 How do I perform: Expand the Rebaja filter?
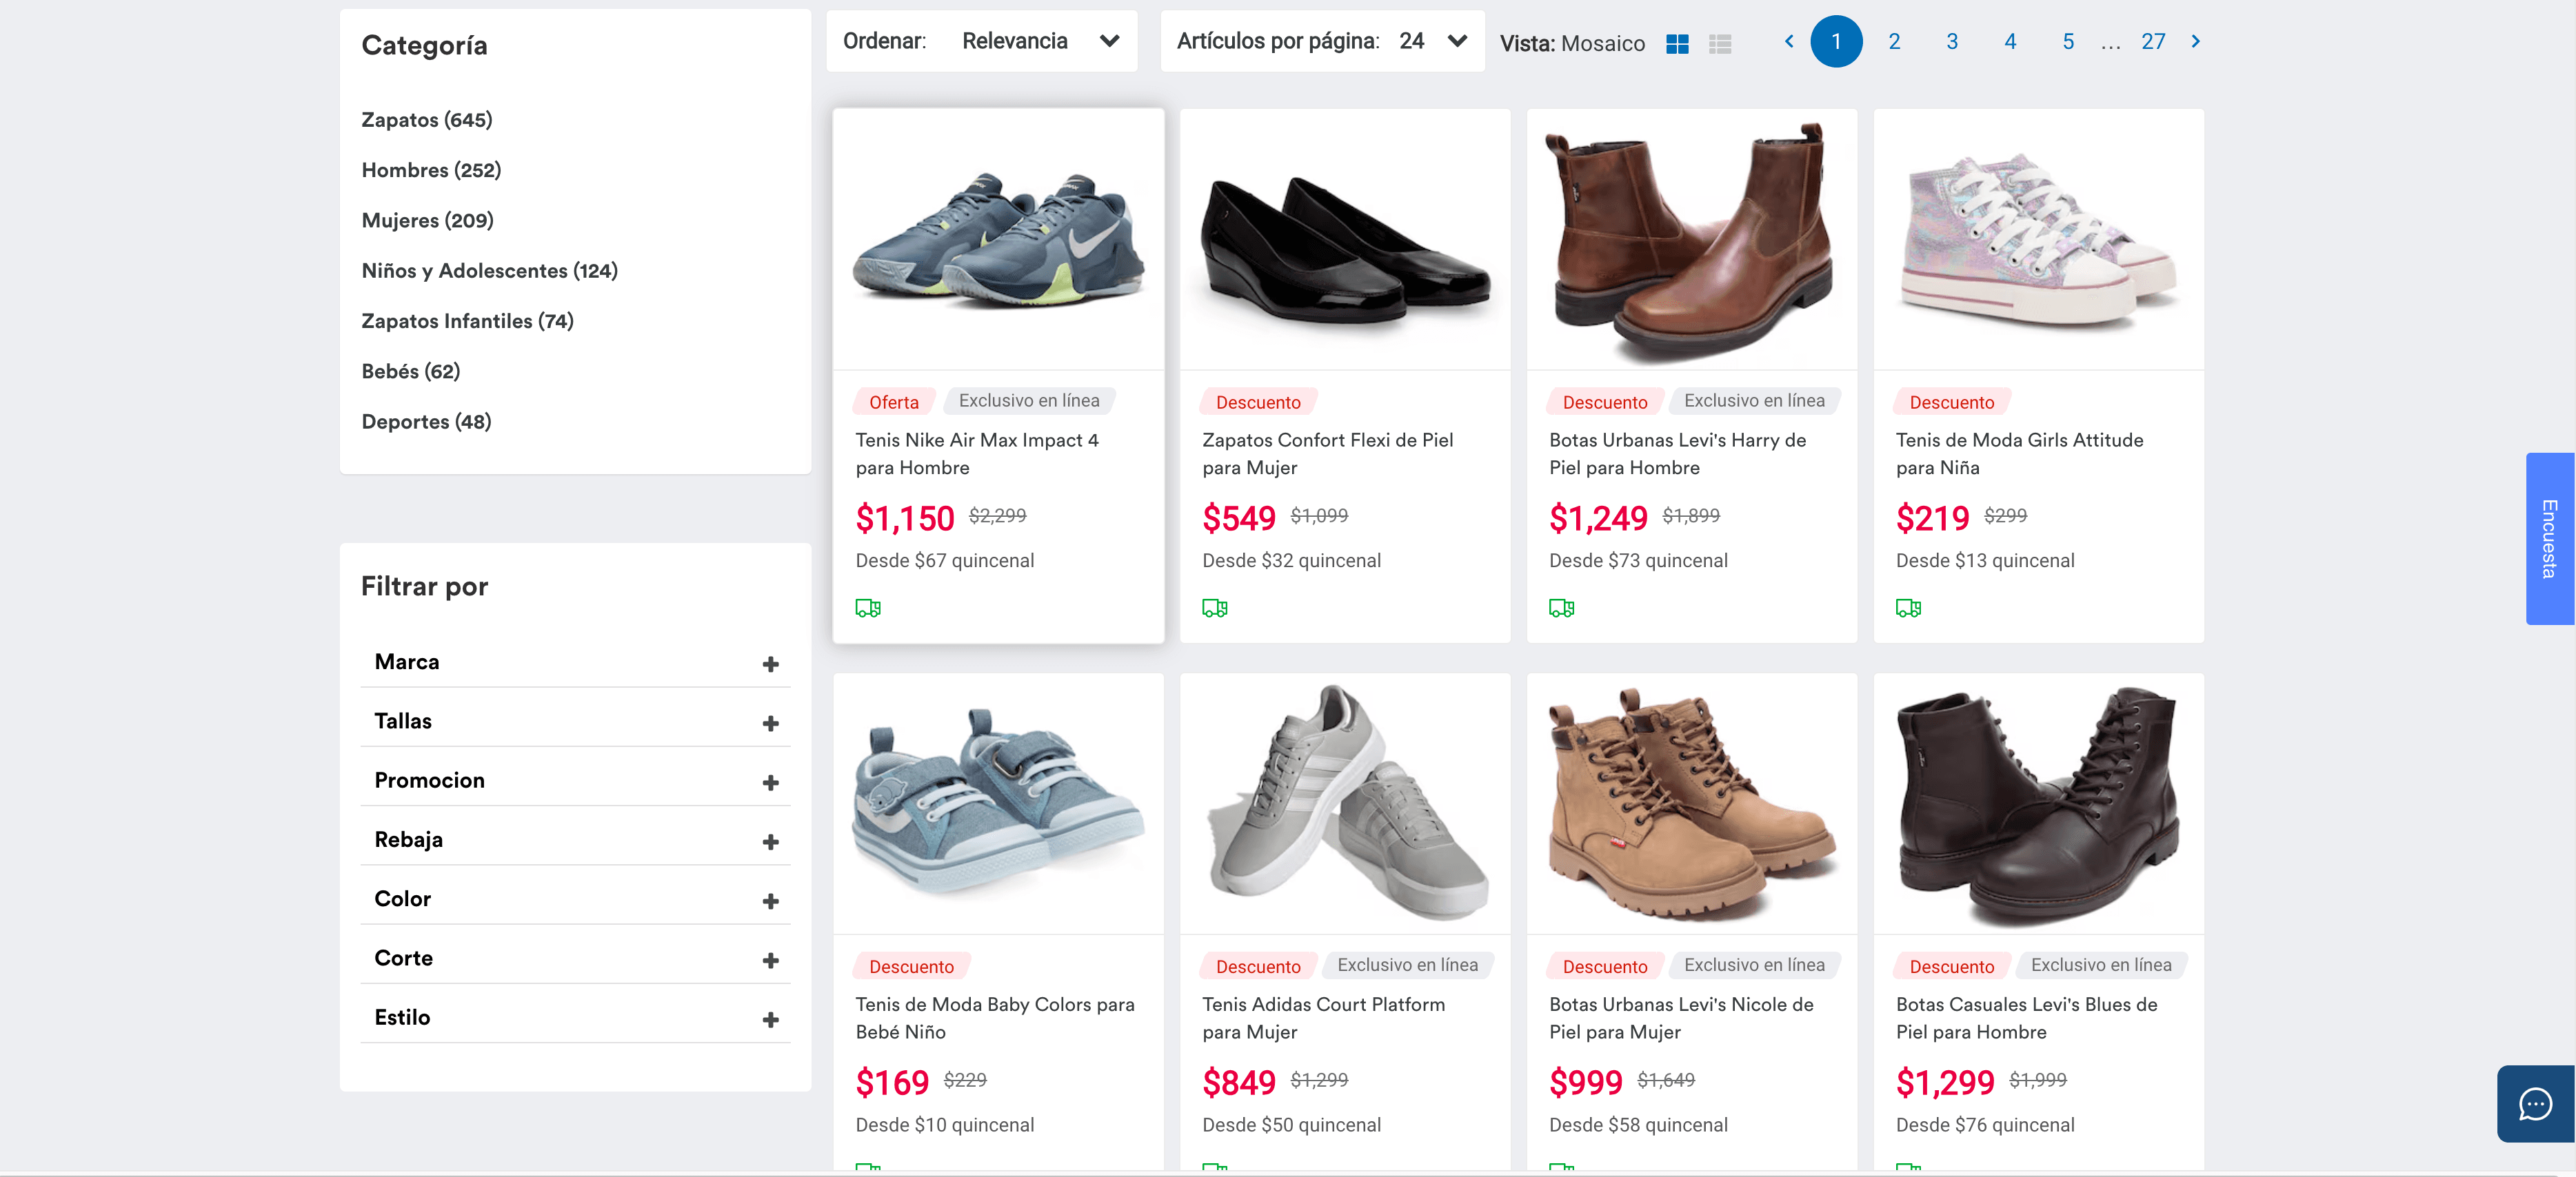(x=575, y=840)
